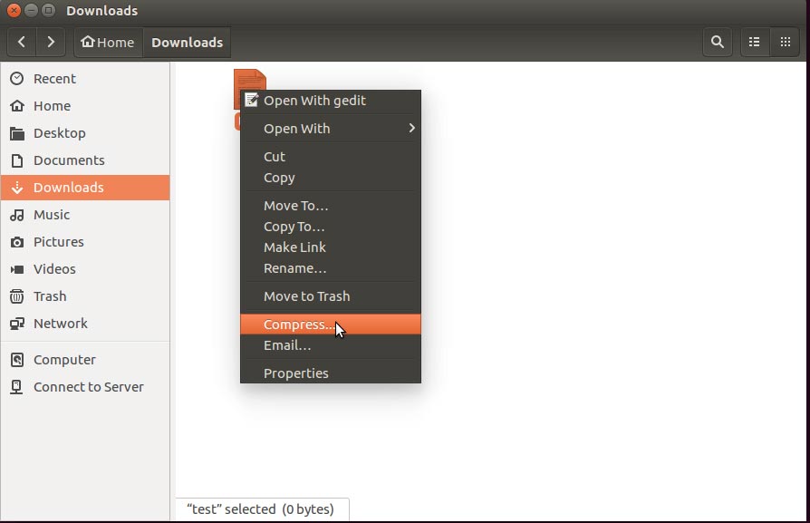
Task: Select Copy To… menu entry
Action: tap(331, 227)
